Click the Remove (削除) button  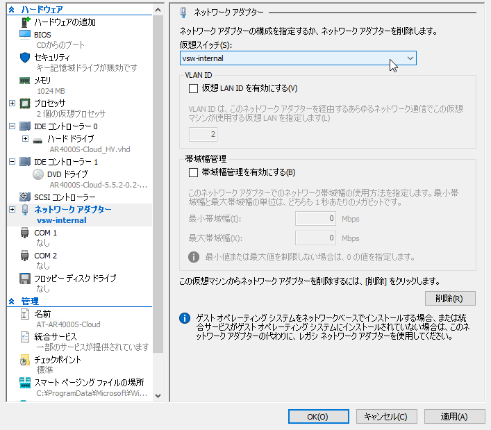point(450,298)
